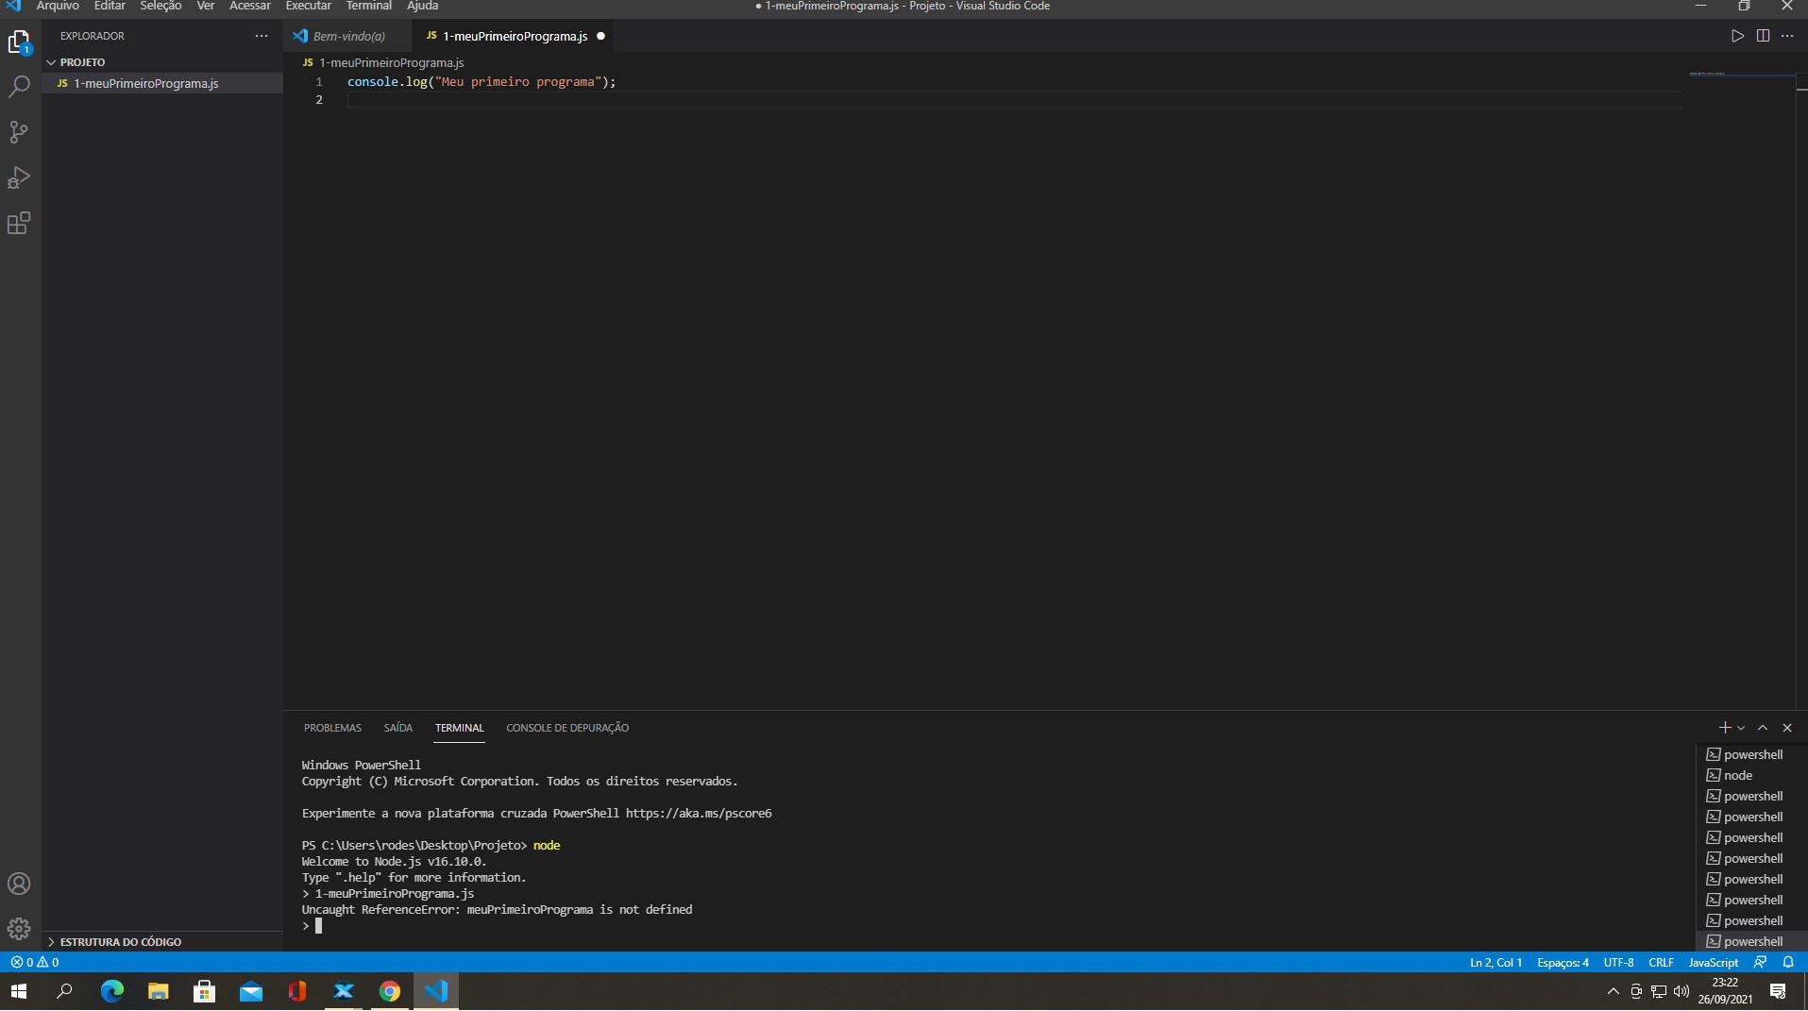Open the https://aka.ms/pscore6 link in terminal
This screenshot has height=1011, width=1808.
698,813
